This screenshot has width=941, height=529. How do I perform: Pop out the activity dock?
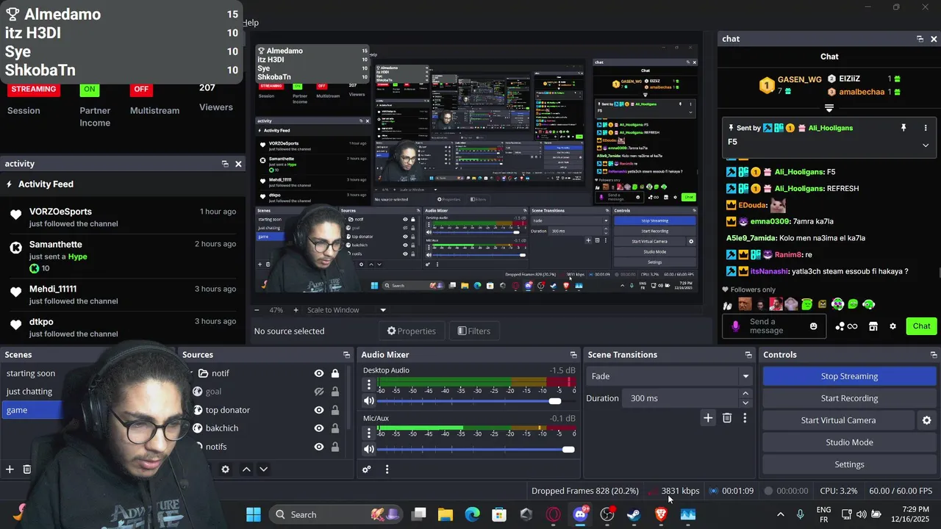tap(225, 164)
